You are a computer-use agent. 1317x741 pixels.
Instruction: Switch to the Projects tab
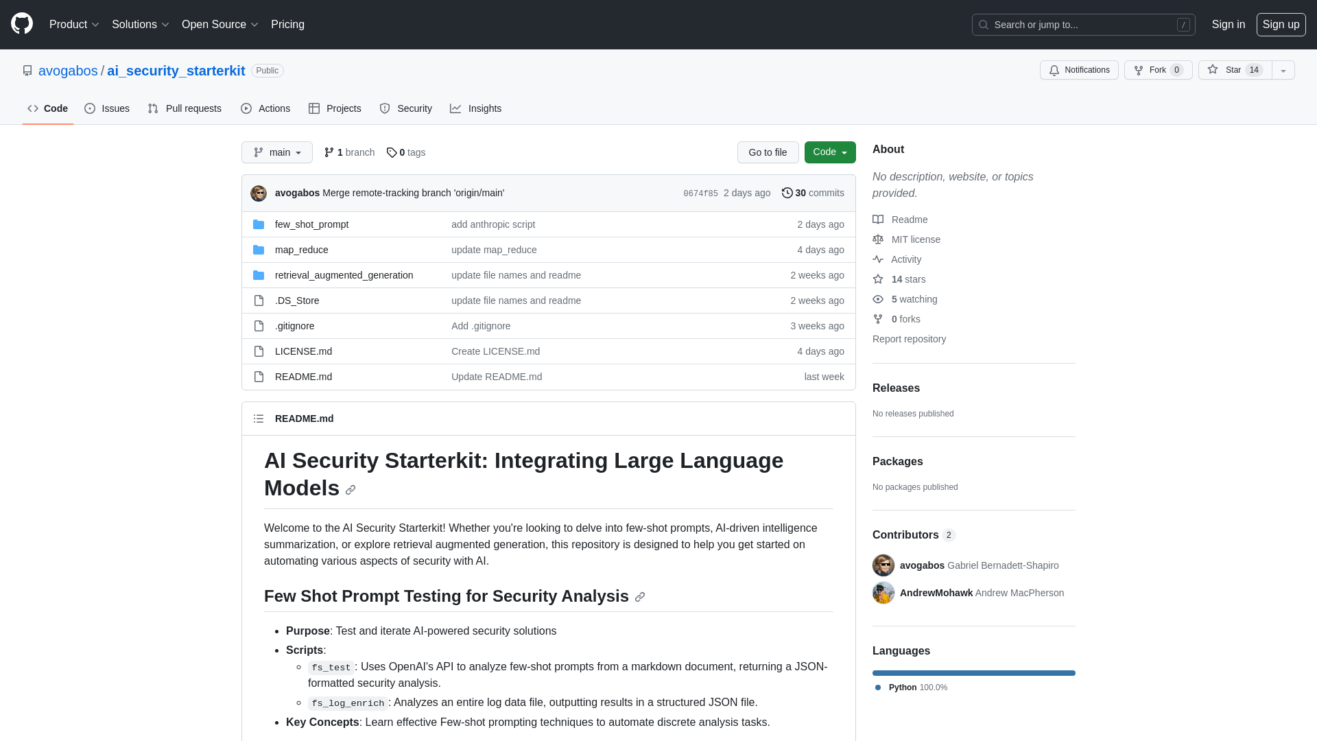coord(335,108)
